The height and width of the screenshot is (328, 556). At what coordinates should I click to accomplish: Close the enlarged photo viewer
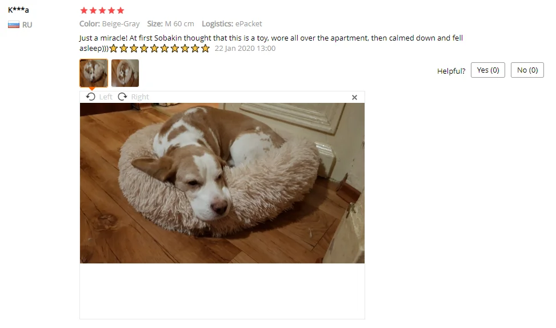pos(354,98)
